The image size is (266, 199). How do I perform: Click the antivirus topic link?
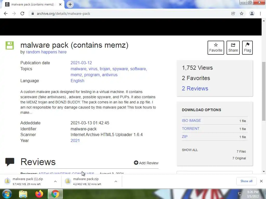[x=110, y=75]
